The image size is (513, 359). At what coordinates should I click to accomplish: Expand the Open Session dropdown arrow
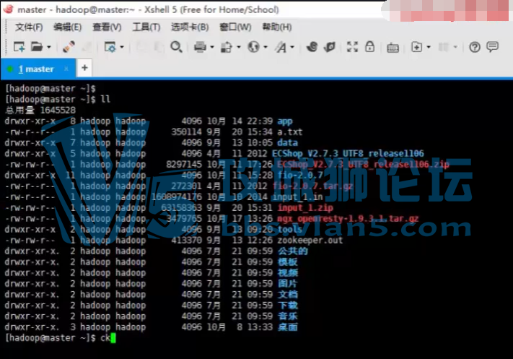click(x=49, y=47)
